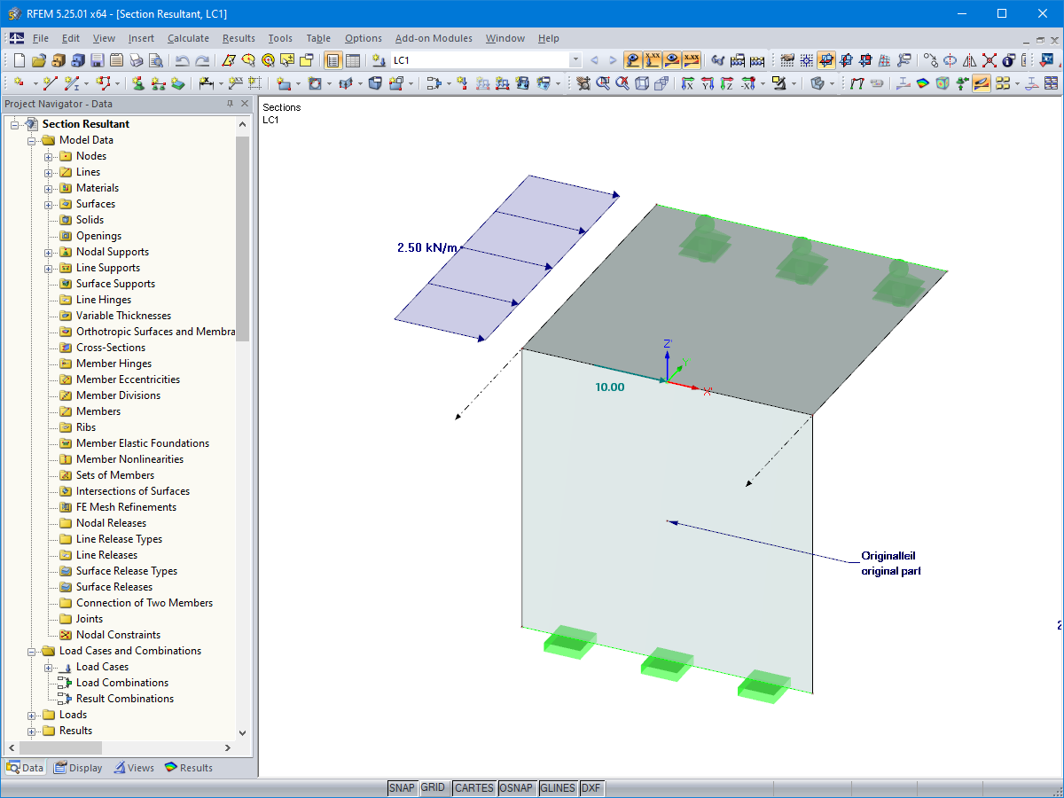1064x798 pixels.
Task: Expand the Surfaces tree node
Action: [49, 204]
